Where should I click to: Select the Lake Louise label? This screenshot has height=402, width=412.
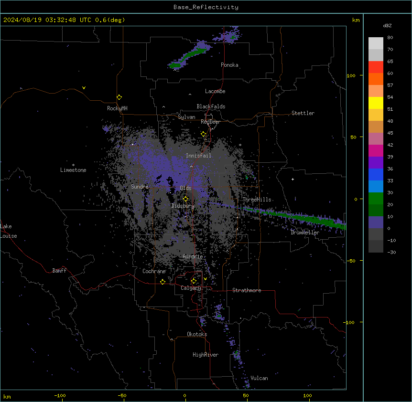coord(8,231)
